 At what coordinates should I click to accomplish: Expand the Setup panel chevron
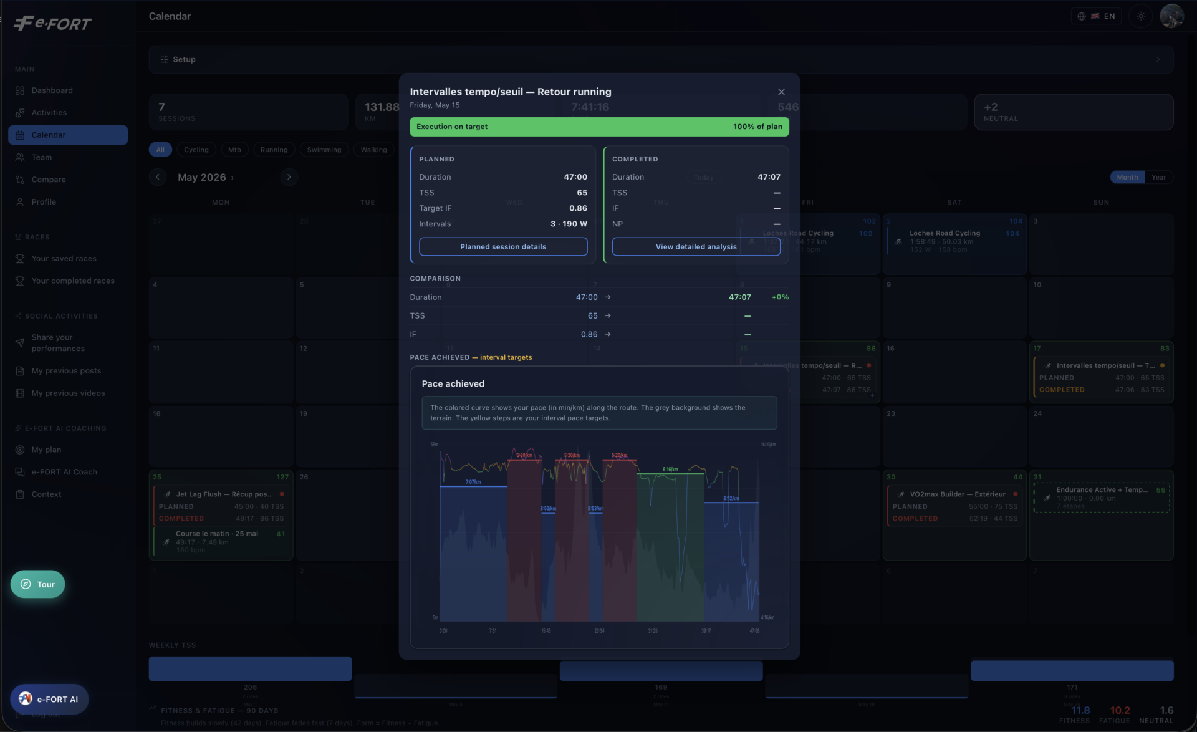point(1158,60)
